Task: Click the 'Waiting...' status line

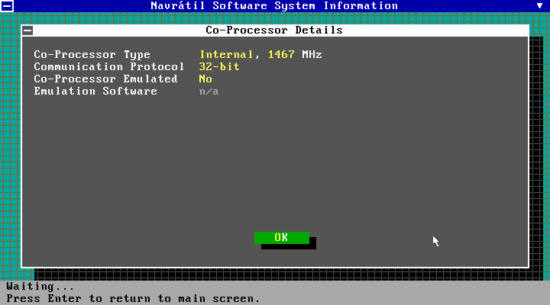Action: click(x=40, y=287)
